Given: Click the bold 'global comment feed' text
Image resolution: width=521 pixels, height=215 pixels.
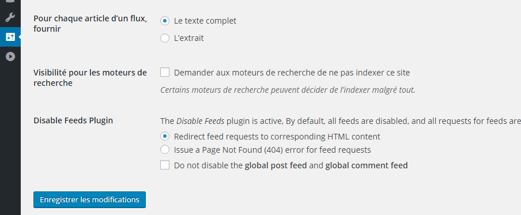Looking at the screenshot, I should 367,165.
